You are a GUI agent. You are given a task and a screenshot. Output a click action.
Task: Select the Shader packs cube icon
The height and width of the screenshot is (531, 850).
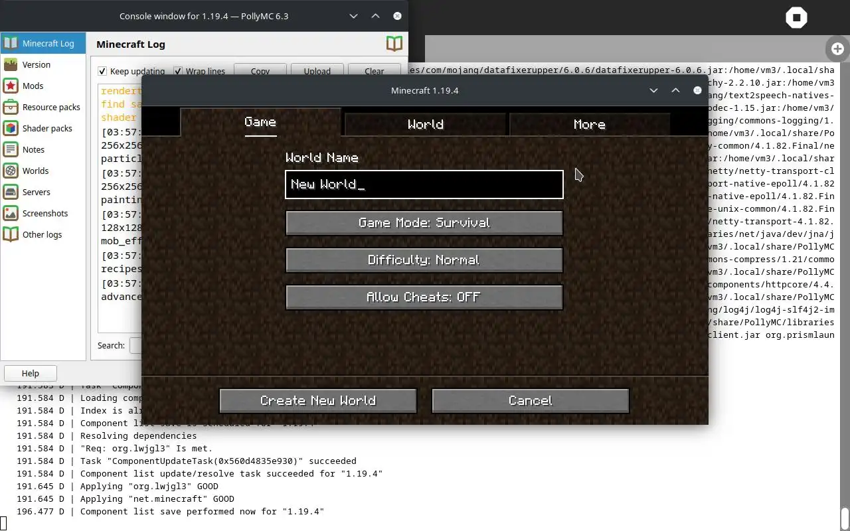tap(11, 128)
